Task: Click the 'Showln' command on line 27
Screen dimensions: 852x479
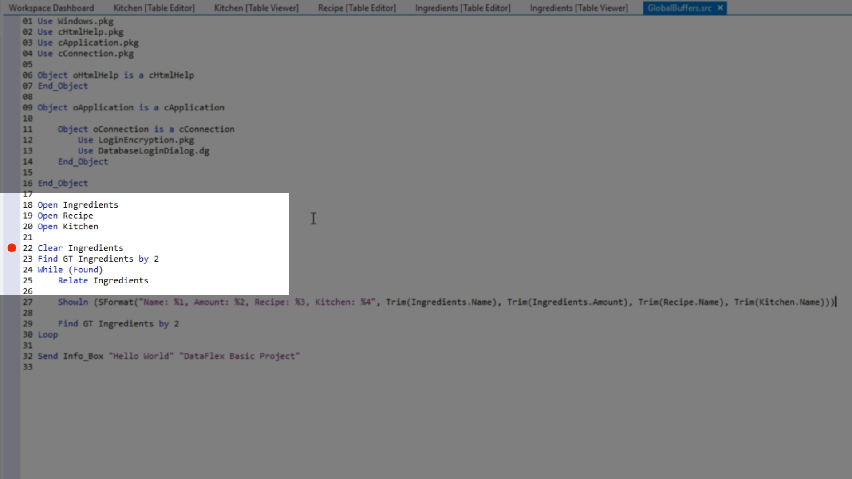Action: coord(73,302)
